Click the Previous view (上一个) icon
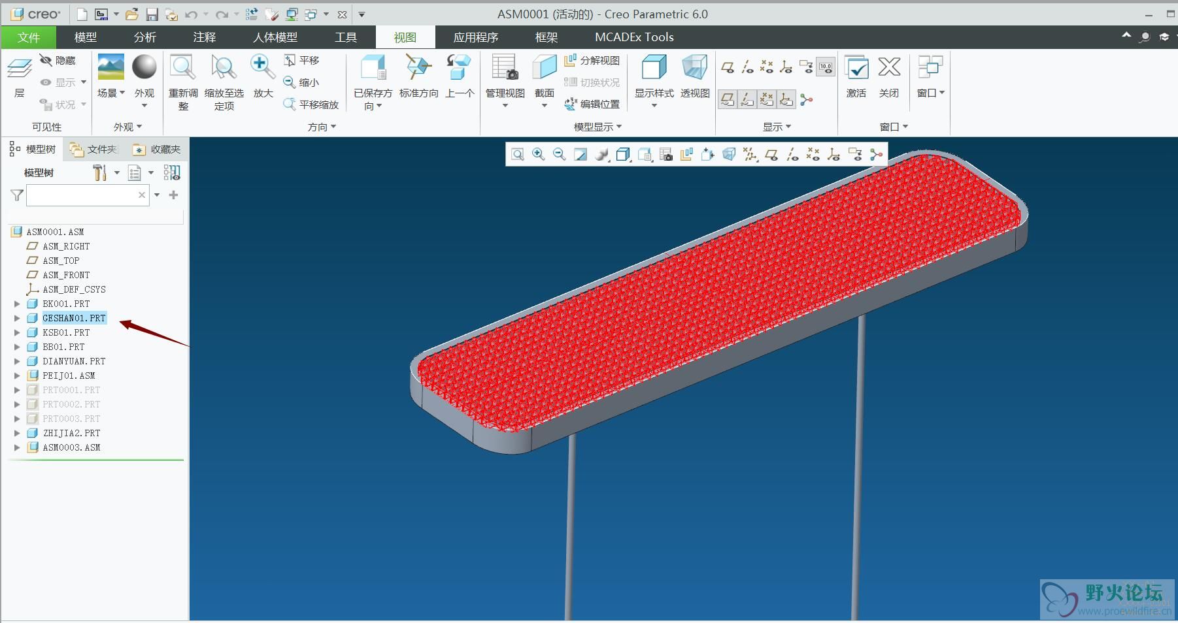 (459, 67)
